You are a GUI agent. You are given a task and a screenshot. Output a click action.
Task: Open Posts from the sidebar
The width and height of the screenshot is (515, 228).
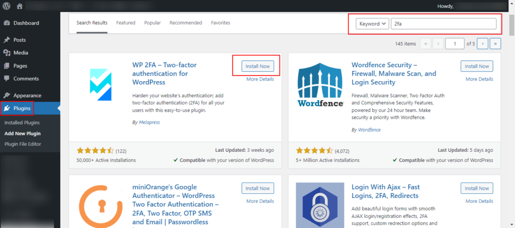20,40
